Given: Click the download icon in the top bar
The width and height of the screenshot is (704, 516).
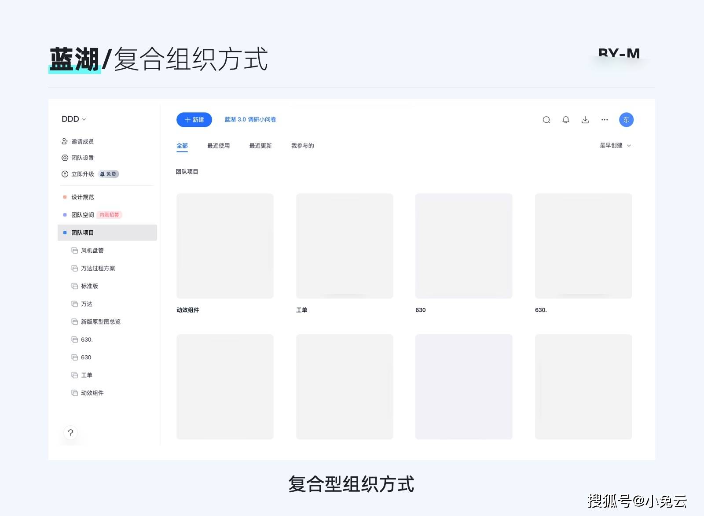Looking at the screenshot, I should 585,120.
